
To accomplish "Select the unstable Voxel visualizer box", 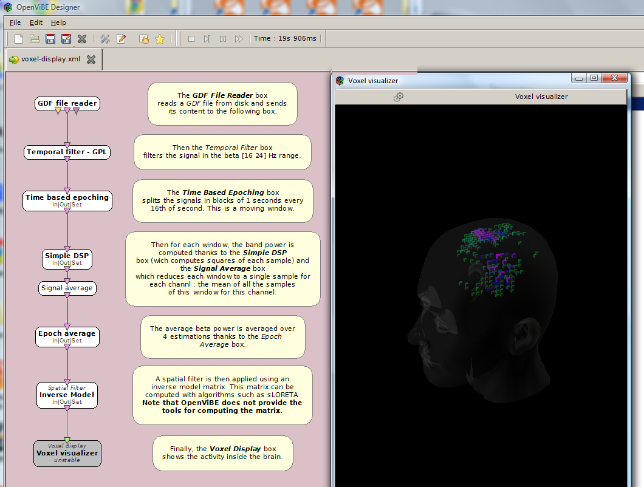I will (67, 453).
